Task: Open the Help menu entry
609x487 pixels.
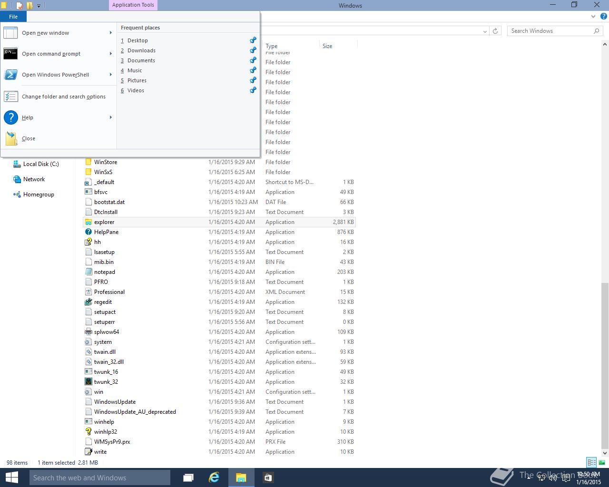Action: [x=58, y=117]
